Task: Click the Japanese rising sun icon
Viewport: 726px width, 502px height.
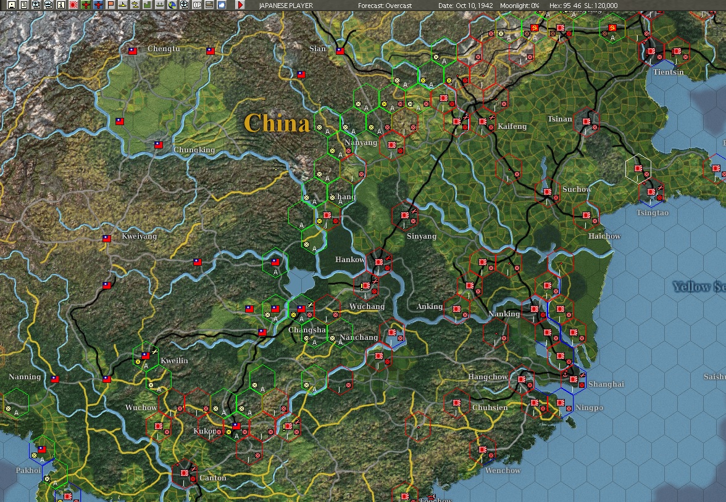Action: coord(73,5)
